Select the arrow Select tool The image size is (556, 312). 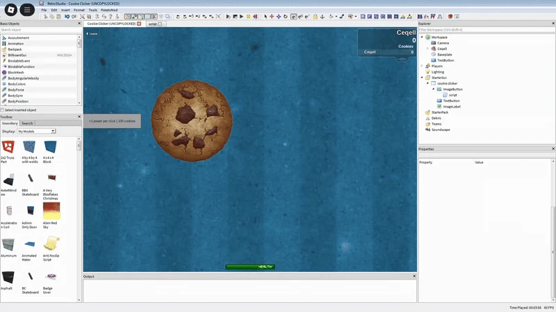(x=265, y=17)
